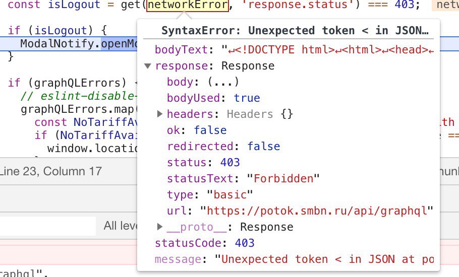This screenshot has width=459, height=277.
Task: Select the SyntaxError tooltip title
Action: (295, 31)
